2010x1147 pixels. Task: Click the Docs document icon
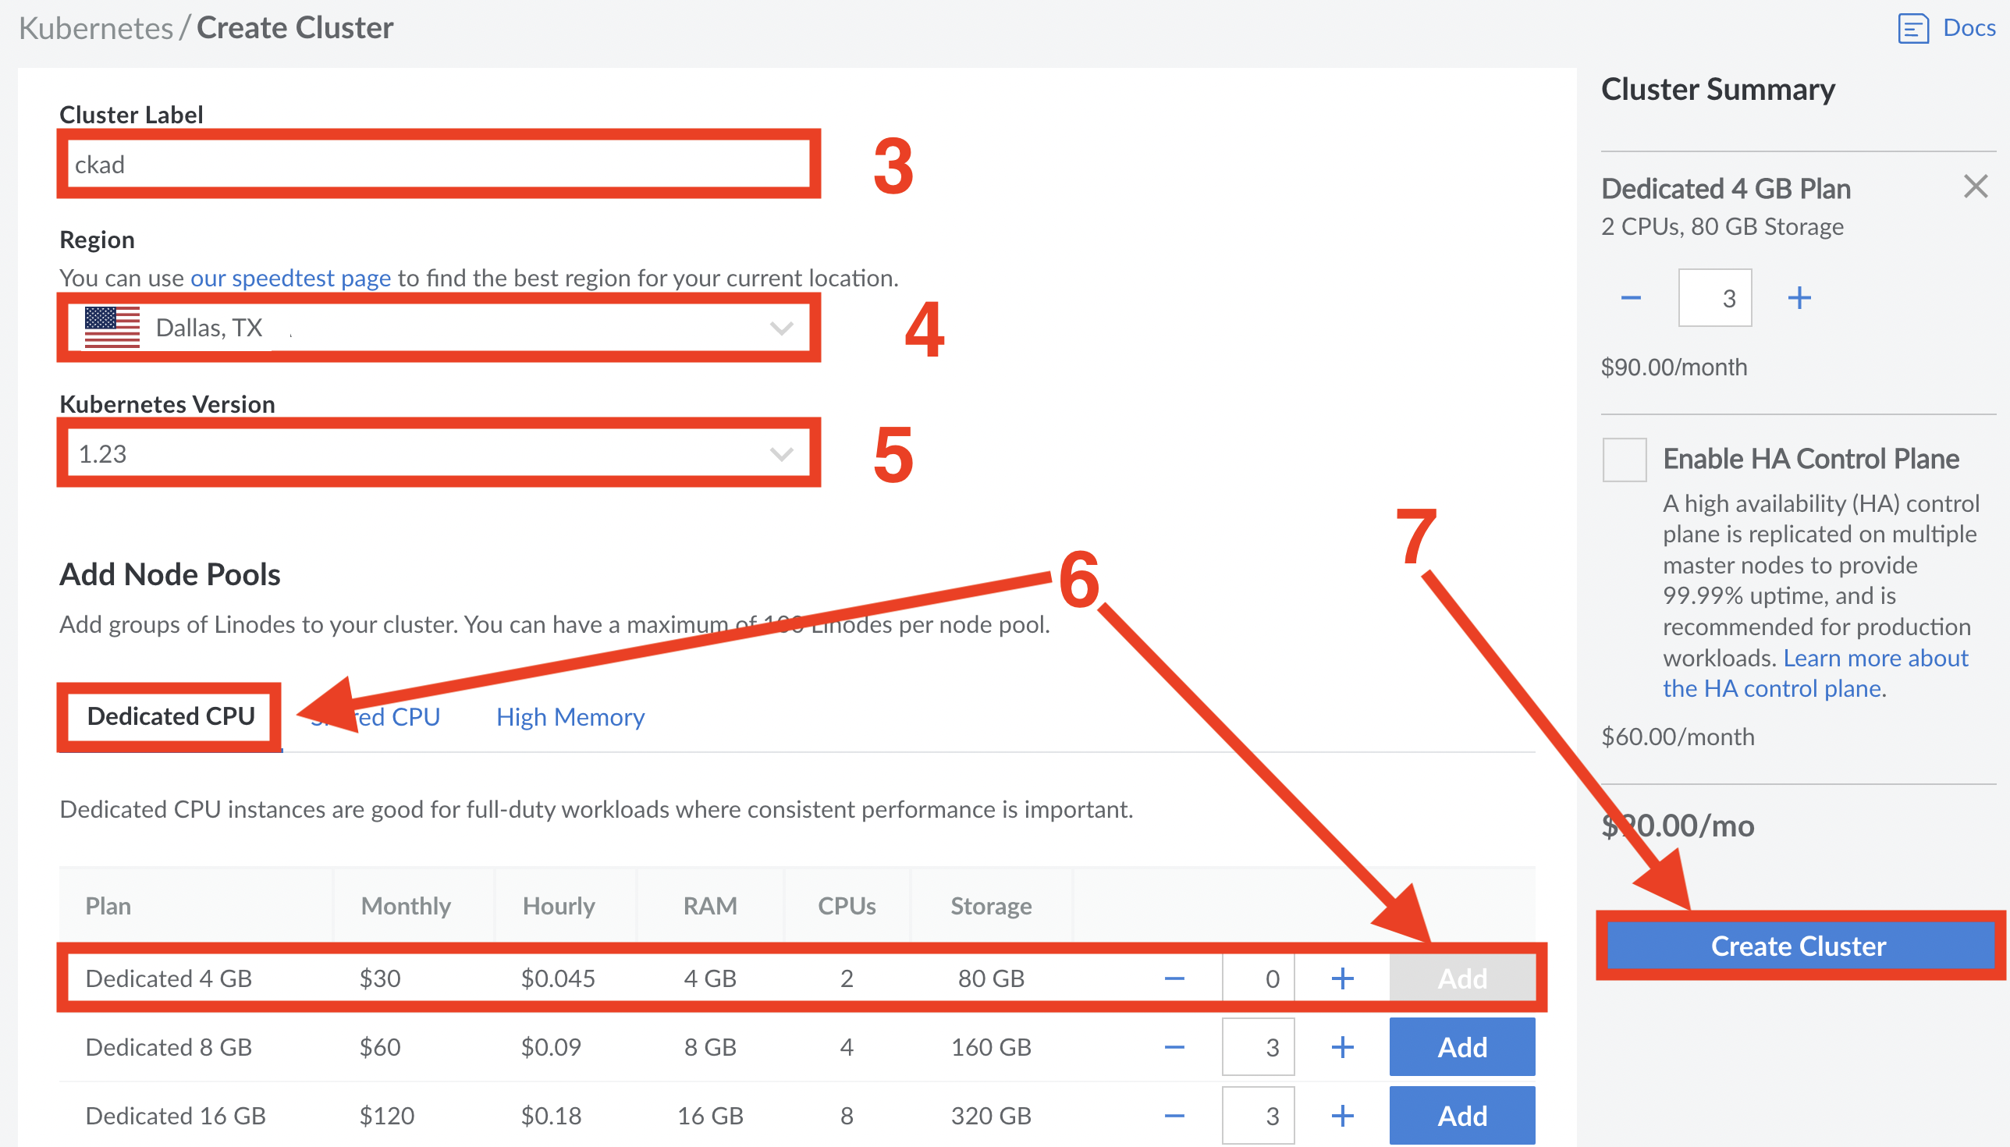click(1912, 28)
